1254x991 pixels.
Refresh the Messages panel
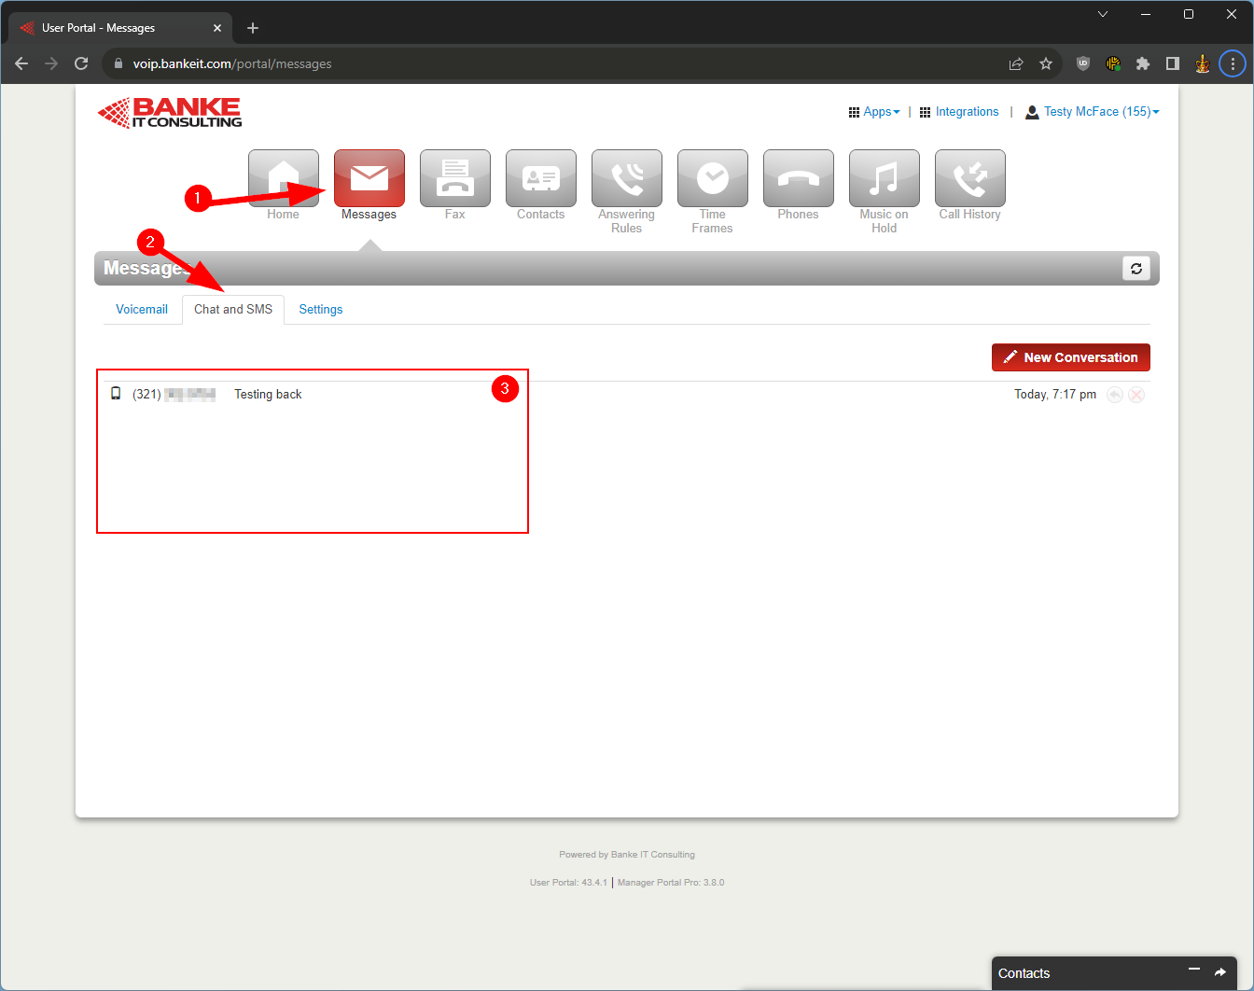[1136, 268]
